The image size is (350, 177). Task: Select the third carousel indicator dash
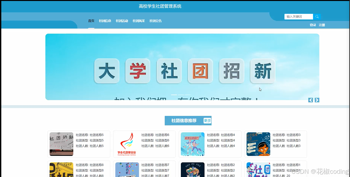(x=188, y=95)
